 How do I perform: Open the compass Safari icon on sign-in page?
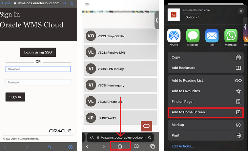click(71, 147)
